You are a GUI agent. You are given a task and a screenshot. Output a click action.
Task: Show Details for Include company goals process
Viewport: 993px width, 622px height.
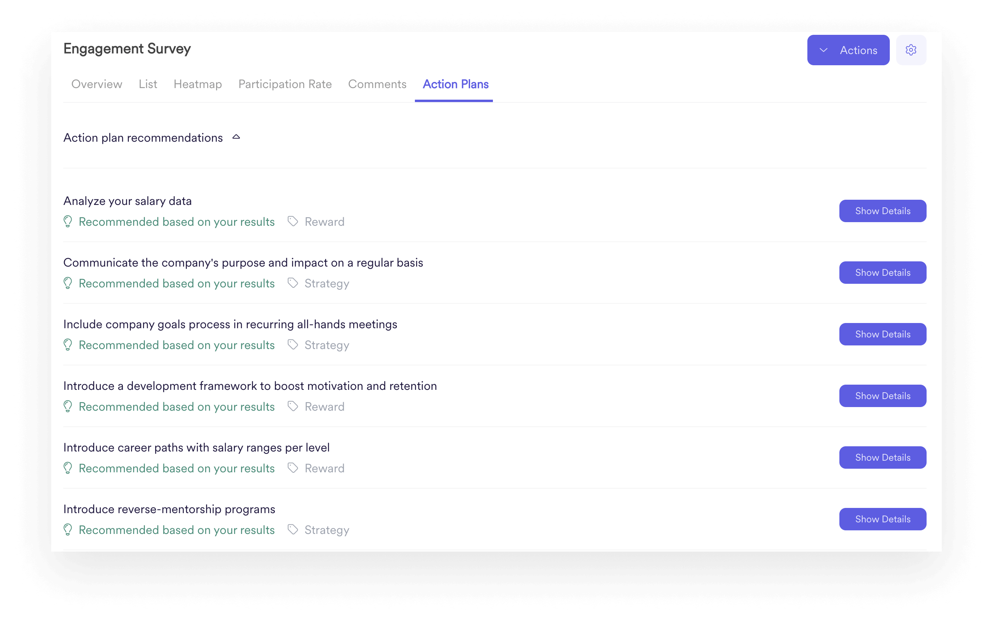[883, 334]
